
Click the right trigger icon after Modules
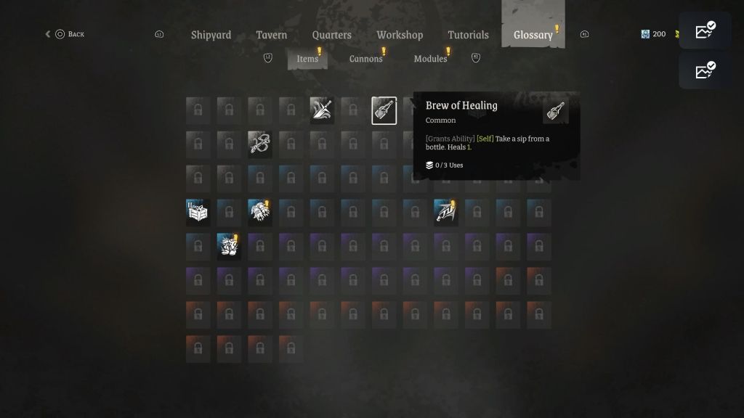tap(476, 58)
